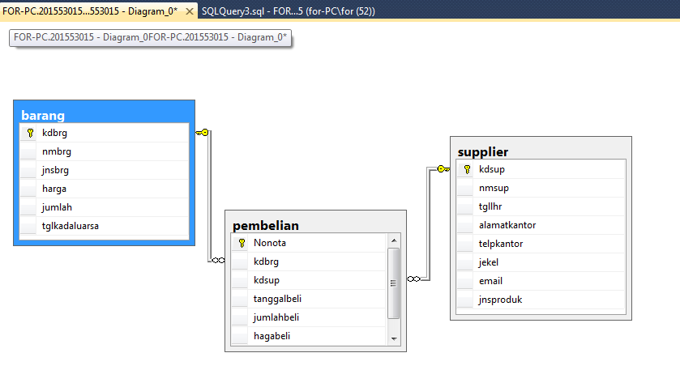
Task: Select the jekel column row
Action: (x=541, y=262)
